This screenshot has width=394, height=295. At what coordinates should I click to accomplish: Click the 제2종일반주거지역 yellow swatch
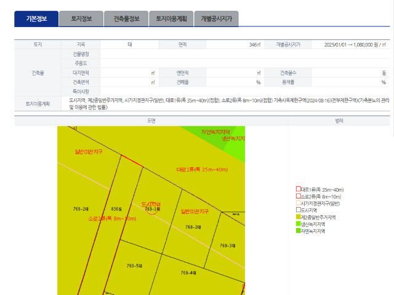pyautogui.click(x=299, y=217)
